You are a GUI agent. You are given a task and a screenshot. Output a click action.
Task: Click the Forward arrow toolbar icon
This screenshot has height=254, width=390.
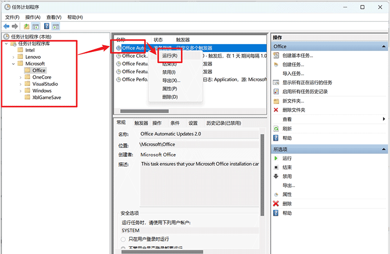tap(15, 26)
